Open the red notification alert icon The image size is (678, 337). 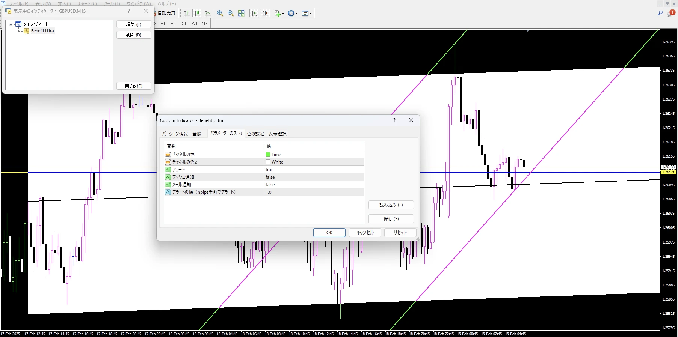[672, 13]
